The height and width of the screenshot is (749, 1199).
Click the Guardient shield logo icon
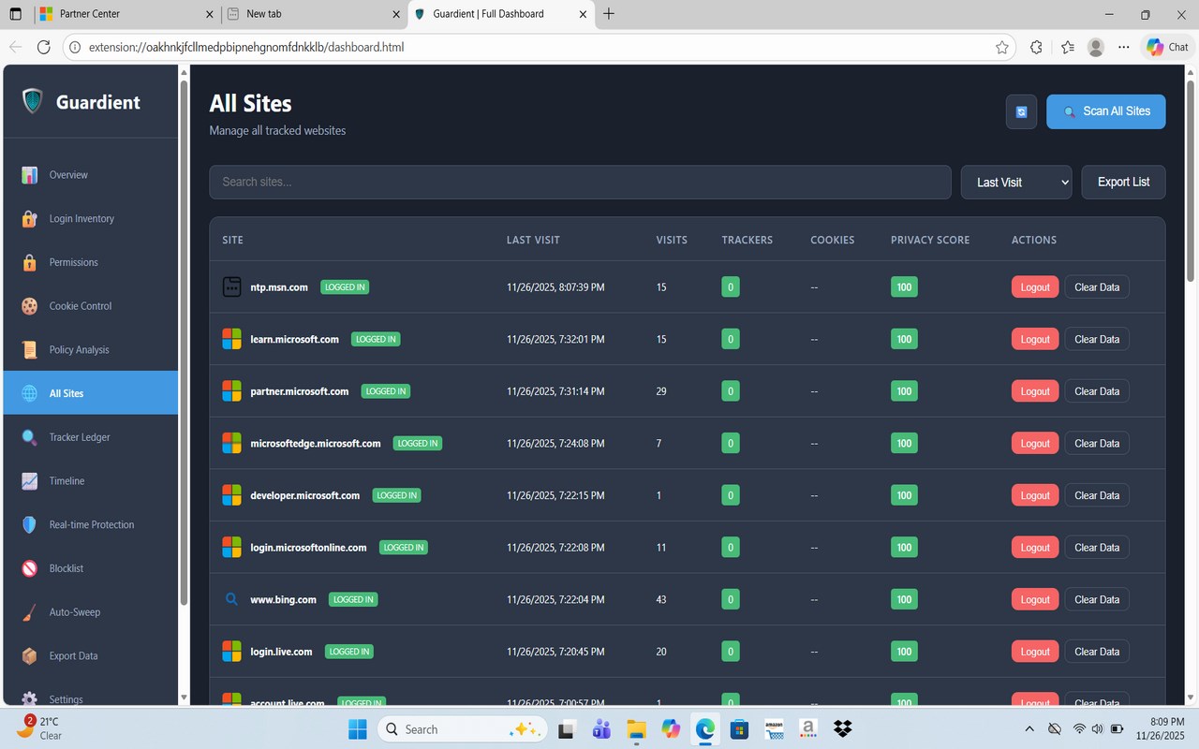33,101
